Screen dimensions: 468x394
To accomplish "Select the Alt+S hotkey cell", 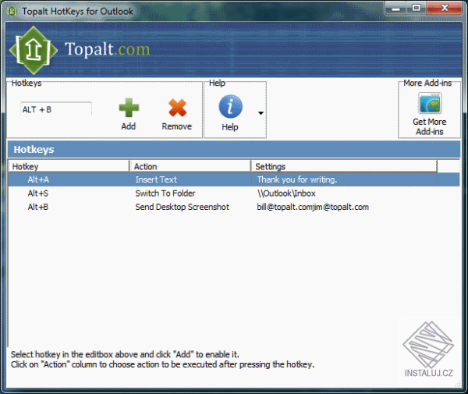I will (x=38, y=193).
